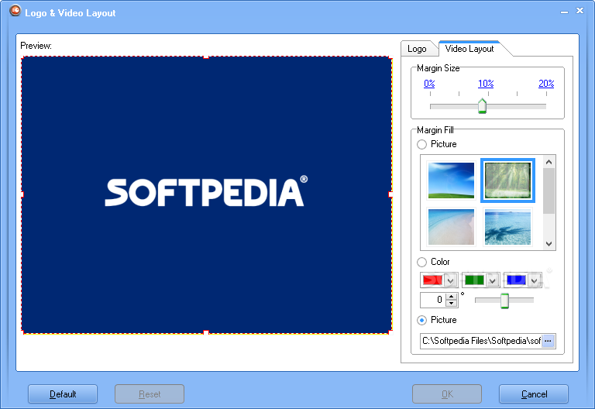Open the green color dropdown arrow
Image resolution: width=595 pixels, height=409 pixels.
click(x=492, y=280)
